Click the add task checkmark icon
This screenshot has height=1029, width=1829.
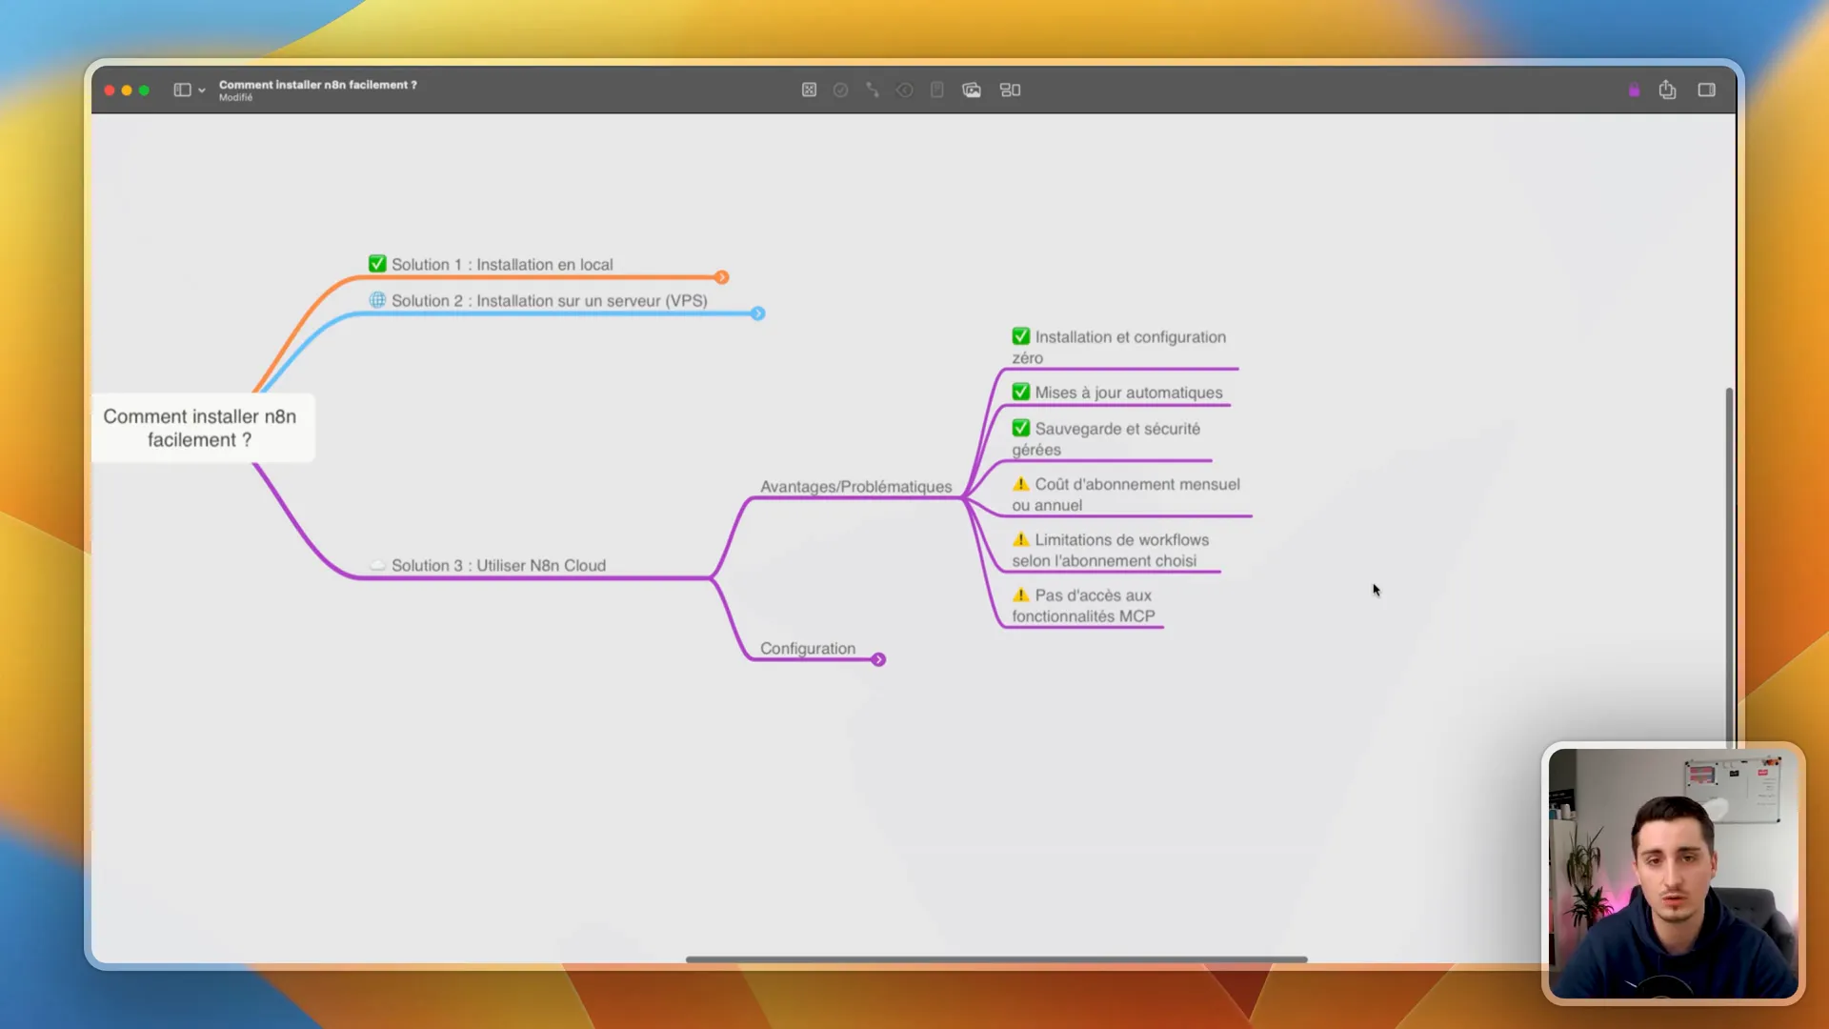840,90
